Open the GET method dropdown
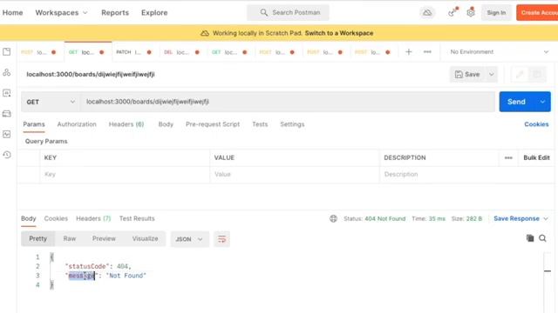 tap(51, 102)
